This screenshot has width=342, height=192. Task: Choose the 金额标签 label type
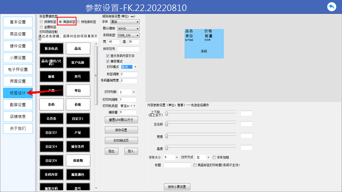[41, 27]
